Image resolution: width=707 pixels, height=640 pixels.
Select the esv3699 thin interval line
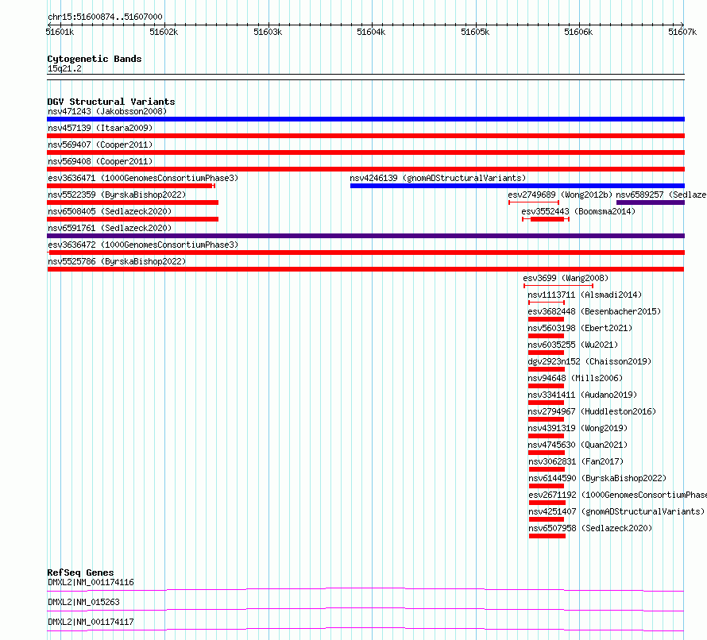coord(558,286)
